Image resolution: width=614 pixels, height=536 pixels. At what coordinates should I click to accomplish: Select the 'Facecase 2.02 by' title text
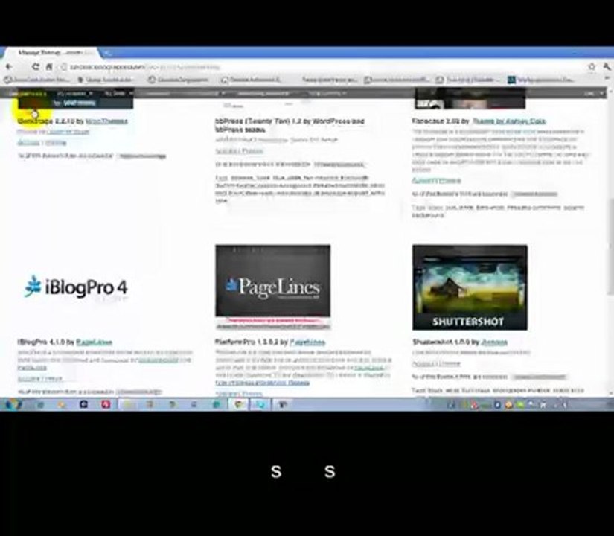point(441,121)
